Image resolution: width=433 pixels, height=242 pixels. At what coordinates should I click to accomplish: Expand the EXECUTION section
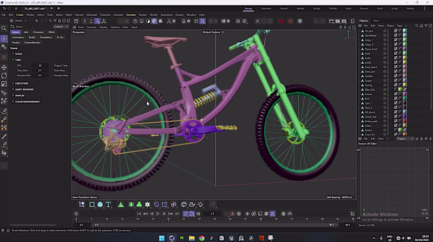tap(13, 83)
